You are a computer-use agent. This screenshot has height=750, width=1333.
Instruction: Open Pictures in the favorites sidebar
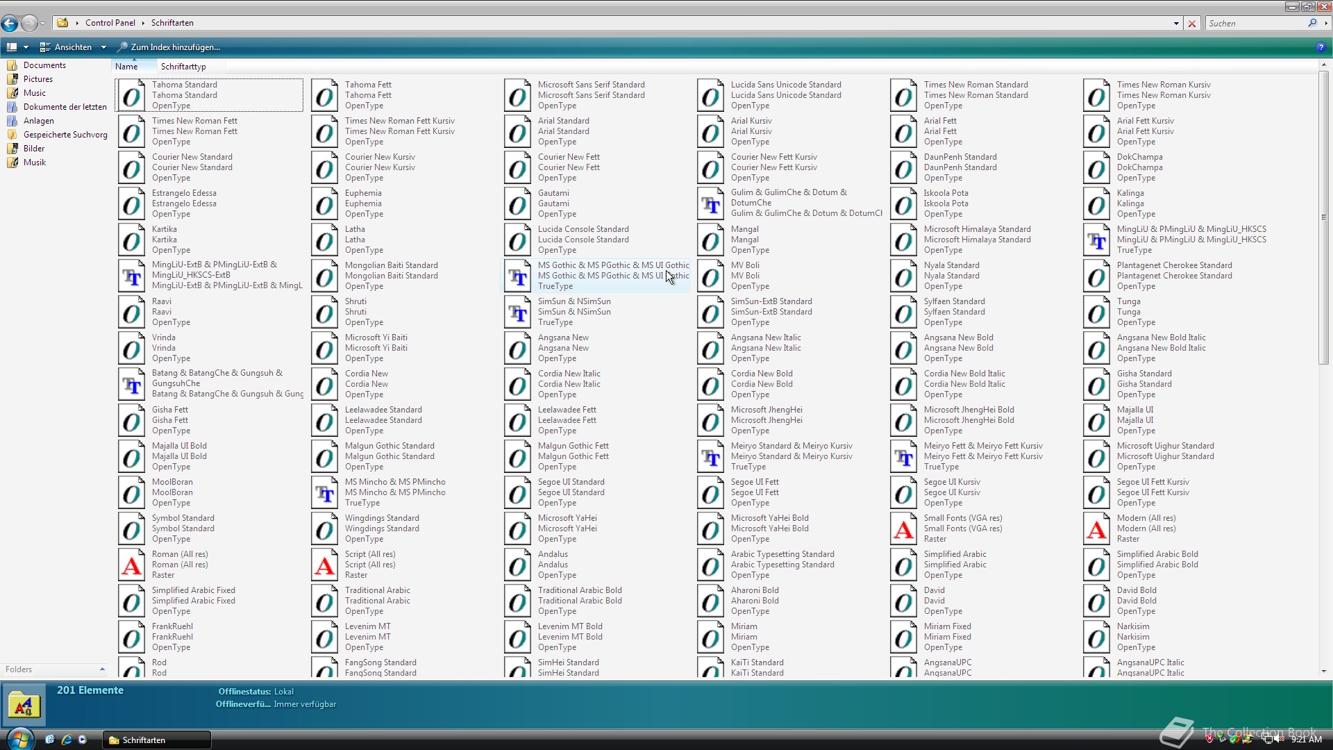[x=37, y=79]
